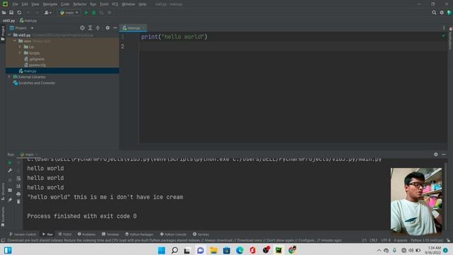Open Project panel options via the gear icon
This screenshot has height=255, width=453.
[x=108, y=28]
